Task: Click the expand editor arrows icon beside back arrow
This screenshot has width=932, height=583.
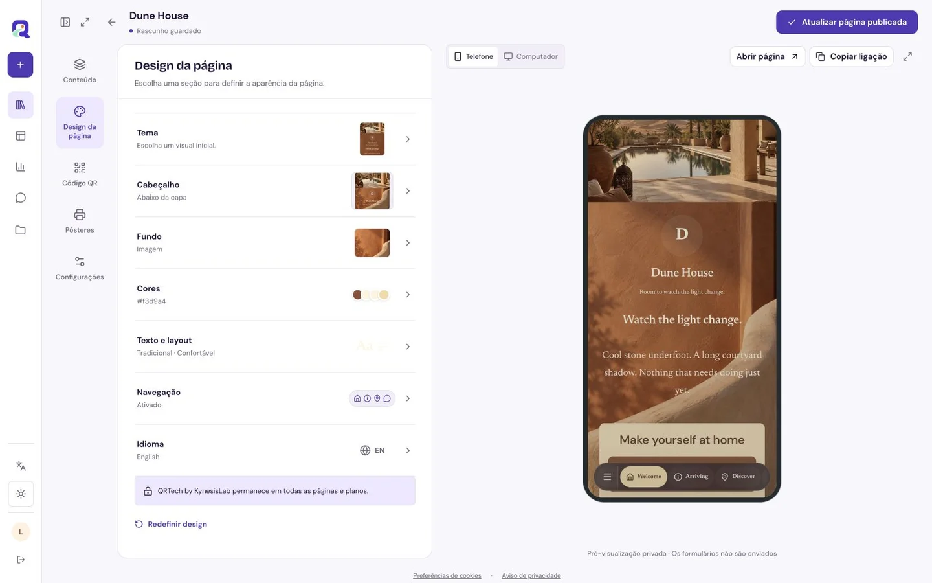Action: pyautogui.click(x=85, y=22)
